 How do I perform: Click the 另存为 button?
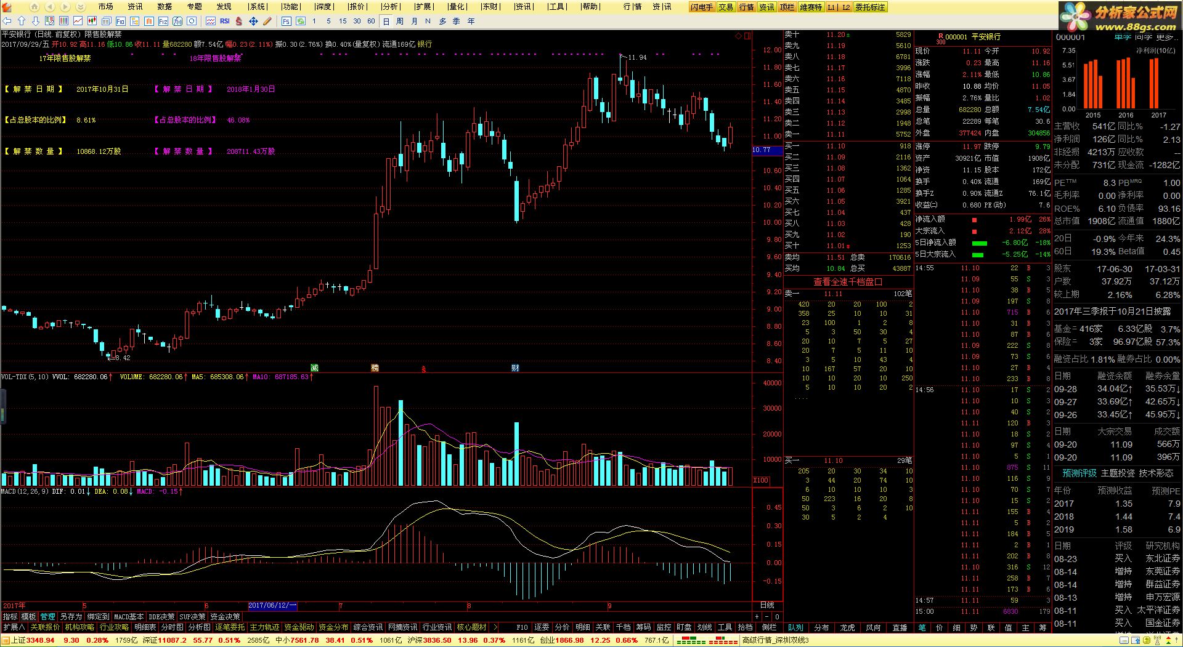coord(71,617)
